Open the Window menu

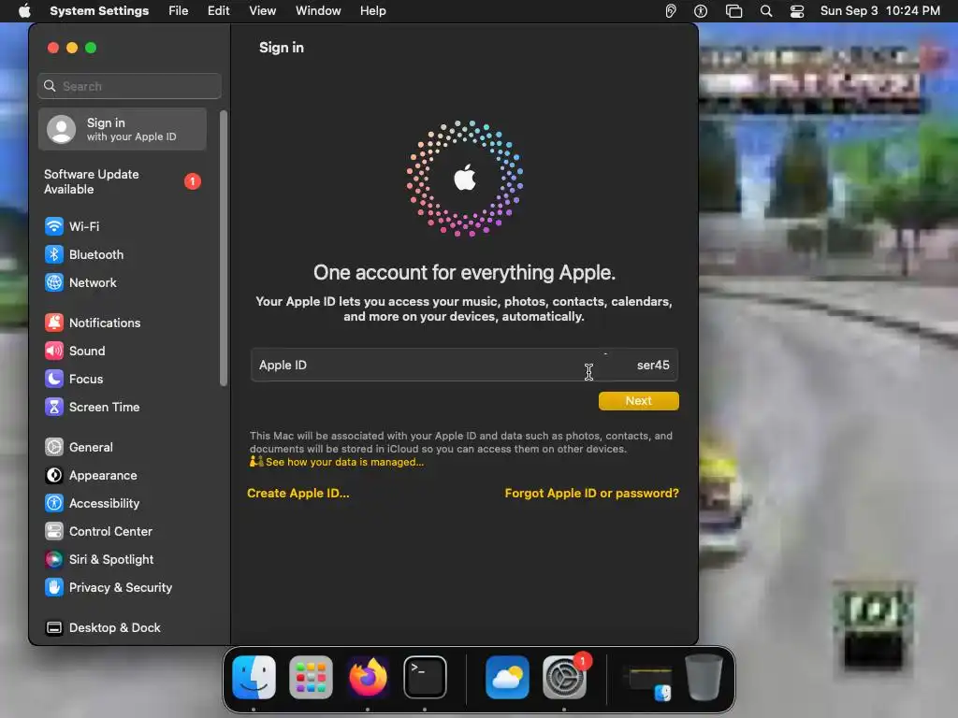[318, 11]
